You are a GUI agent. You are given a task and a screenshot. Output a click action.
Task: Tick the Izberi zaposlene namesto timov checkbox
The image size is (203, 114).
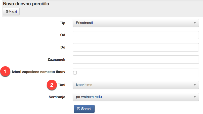tap(75, 73)
